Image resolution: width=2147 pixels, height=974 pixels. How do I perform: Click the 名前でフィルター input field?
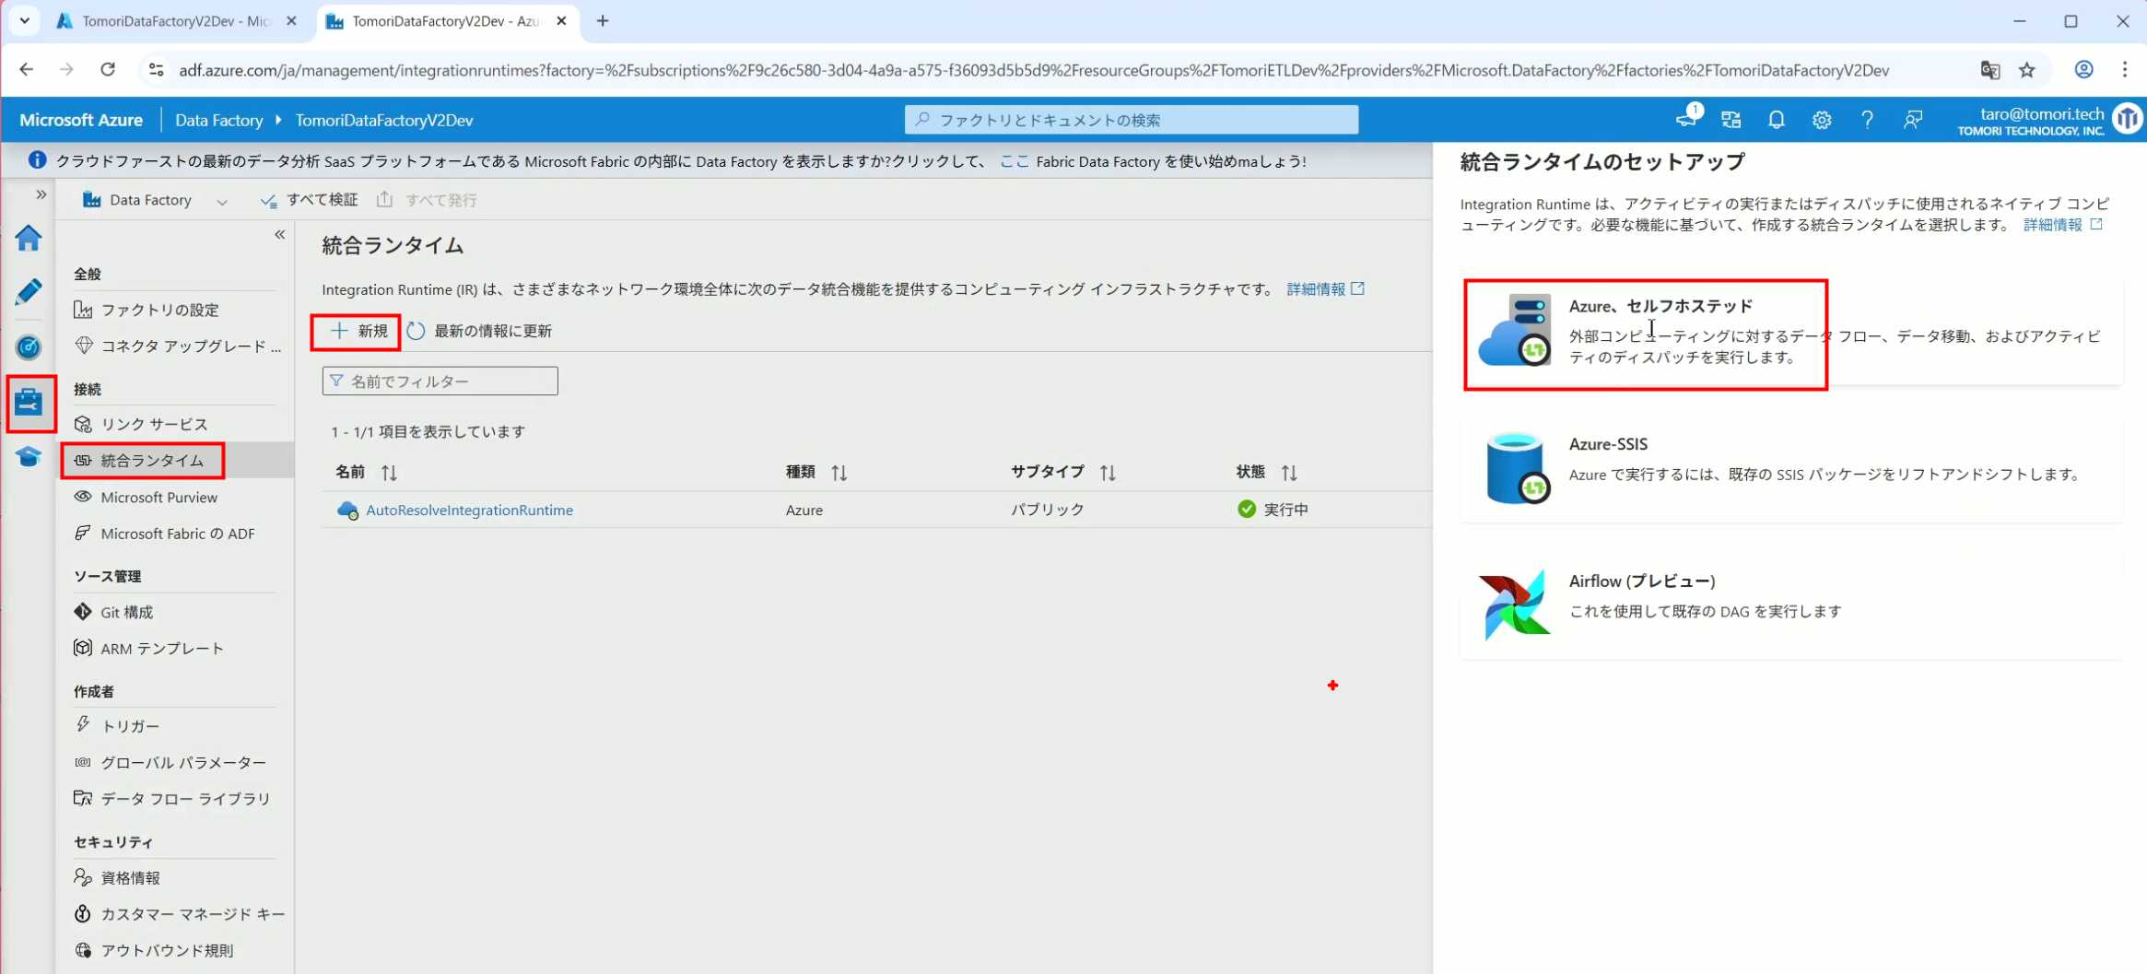tap(440, 381)
